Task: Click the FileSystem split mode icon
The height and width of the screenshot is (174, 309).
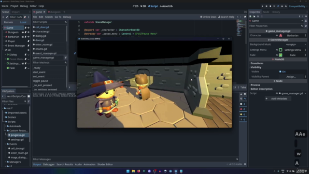Action: coord(29,96)
